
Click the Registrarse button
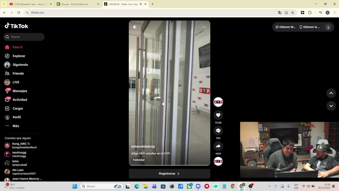169,173
